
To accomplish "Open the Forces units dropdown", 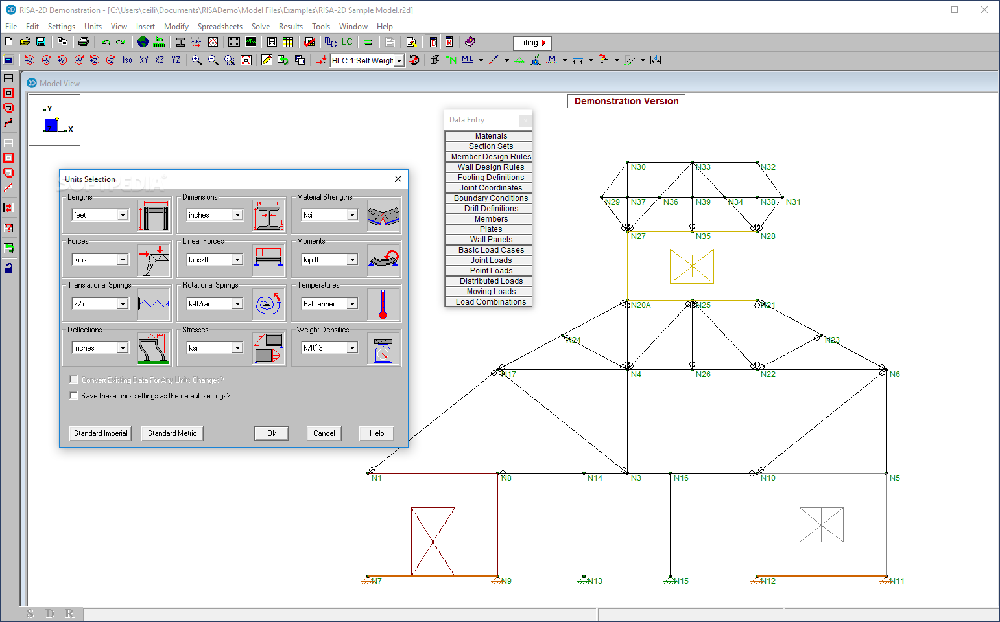I will 123,260.
